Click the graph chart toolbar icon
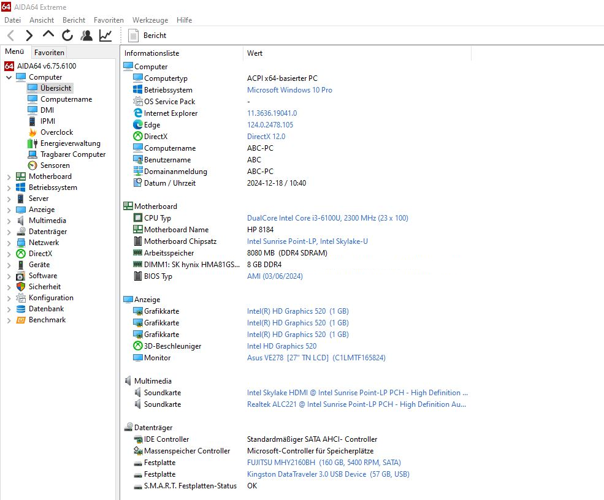The image size is (604, 500). pos(105,36)
